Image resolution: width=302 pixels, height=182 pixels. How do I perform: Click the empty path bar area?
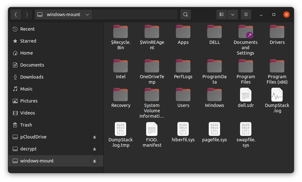[x=135, y=15]
